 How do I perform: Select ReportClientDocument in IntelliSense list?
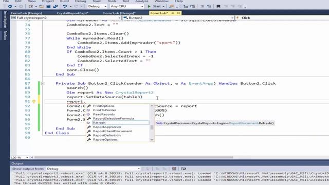(x=113, y=131)
